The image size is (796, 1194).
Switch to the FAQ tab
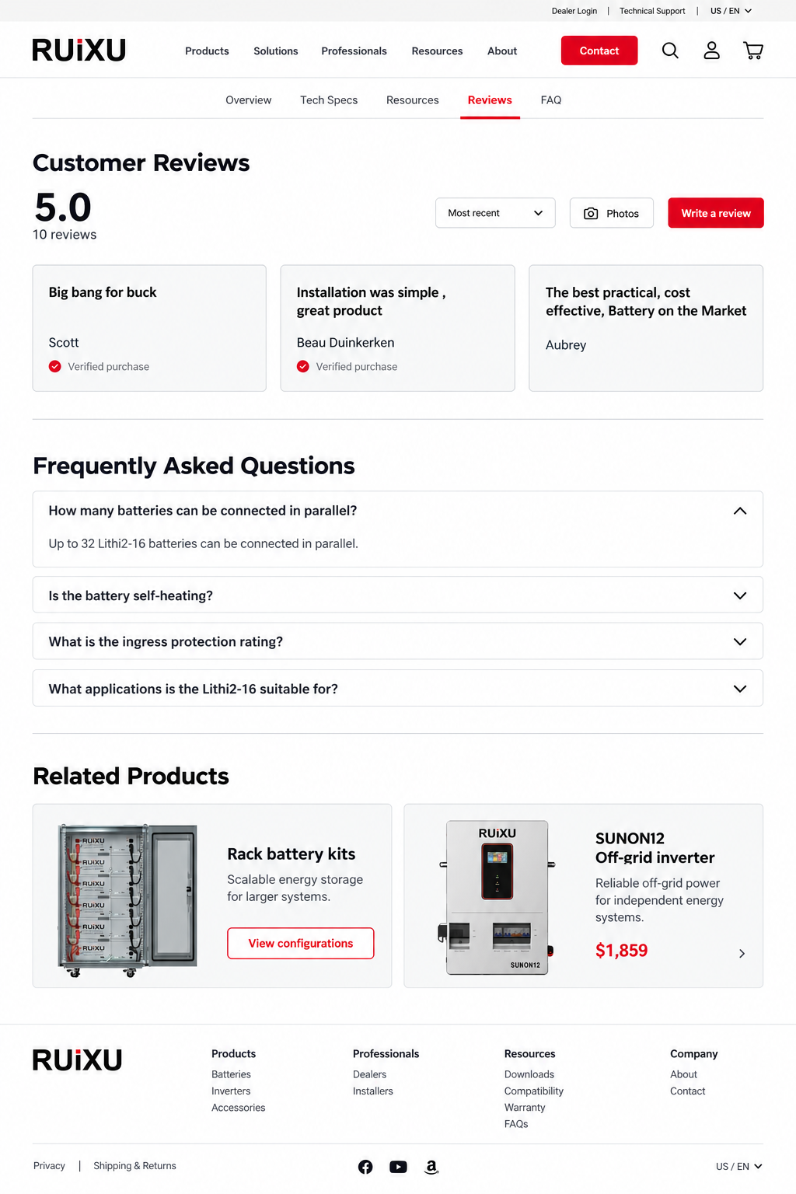pyautogui.click(x=551, y=100)
